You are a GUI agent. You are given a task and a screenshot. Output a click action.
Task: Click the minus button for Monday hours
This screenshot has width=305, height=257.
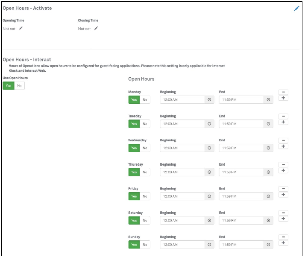283,92
